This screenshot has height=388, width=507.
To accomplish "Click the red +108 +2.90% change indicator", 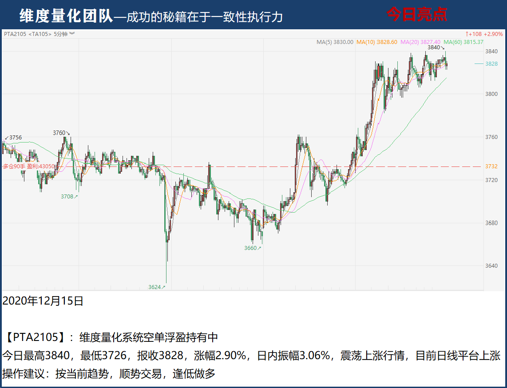I will pyautogui.click(x=484, y=34).
